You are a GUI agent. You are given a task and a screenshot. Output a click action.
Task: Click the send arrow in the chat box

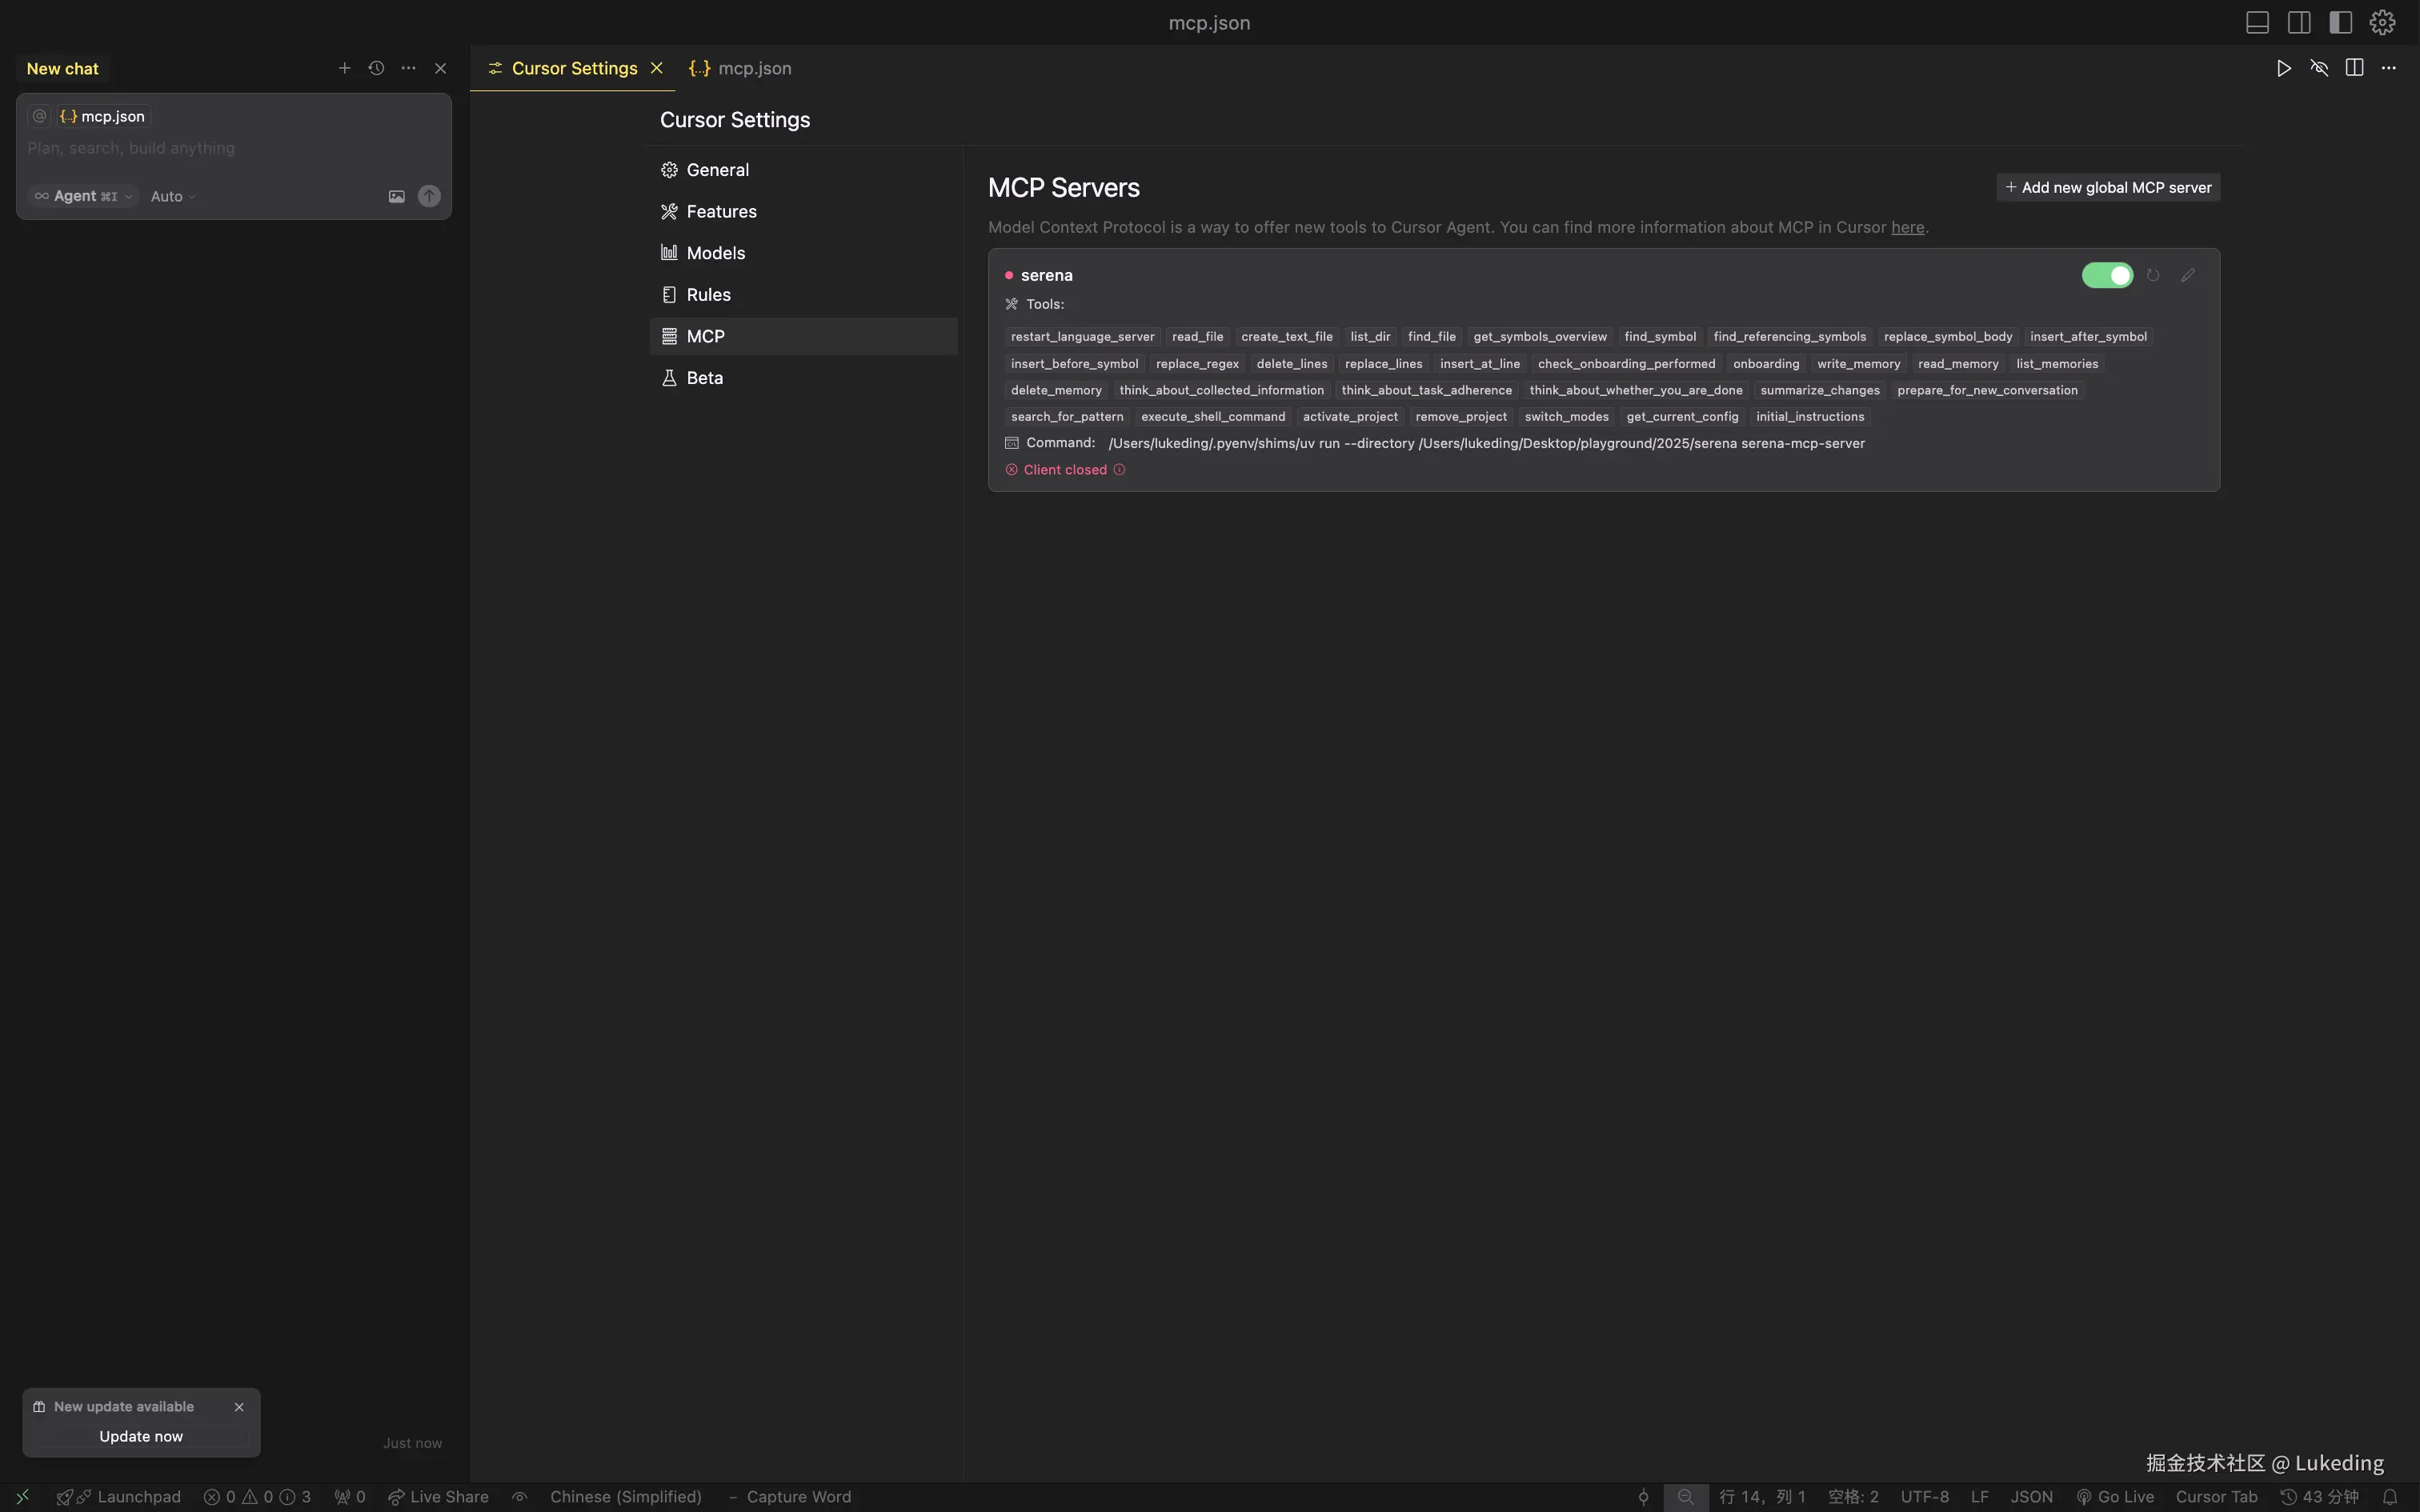[429, 196]
